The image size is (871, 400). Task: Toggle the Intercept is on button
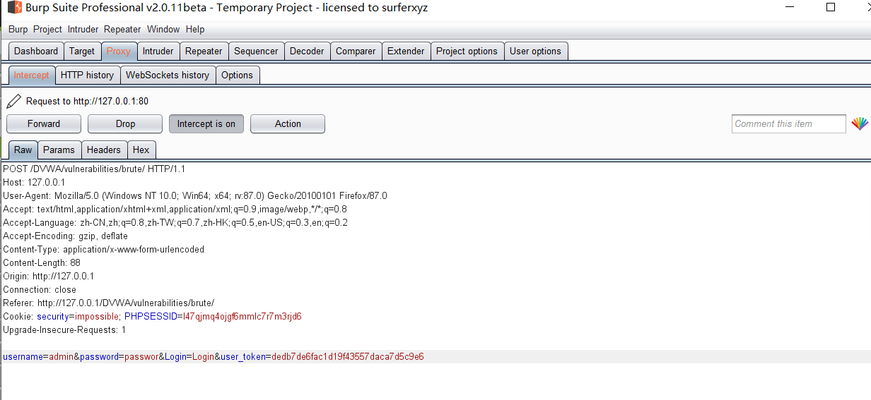point(206,123)
